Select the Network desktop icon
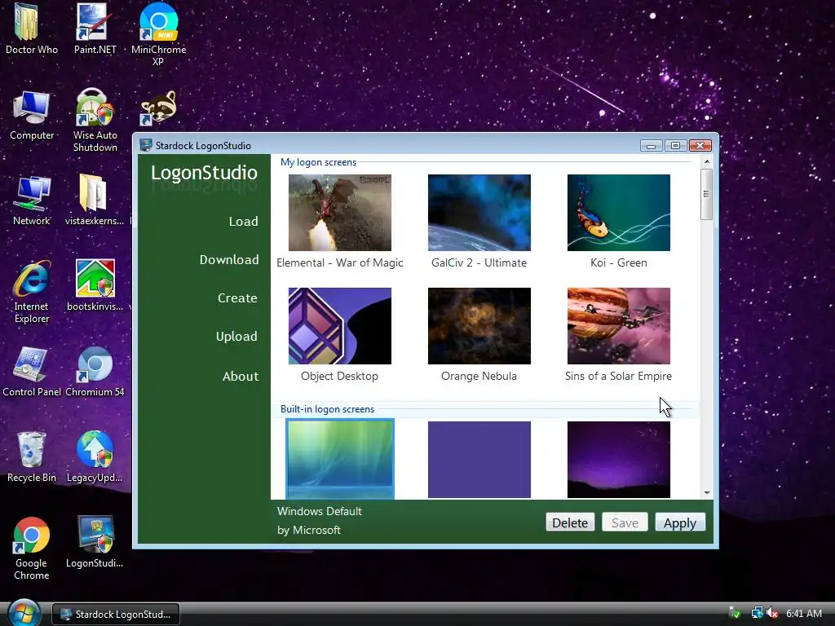This screenshot has height=626, width=835. coord(32,201)
